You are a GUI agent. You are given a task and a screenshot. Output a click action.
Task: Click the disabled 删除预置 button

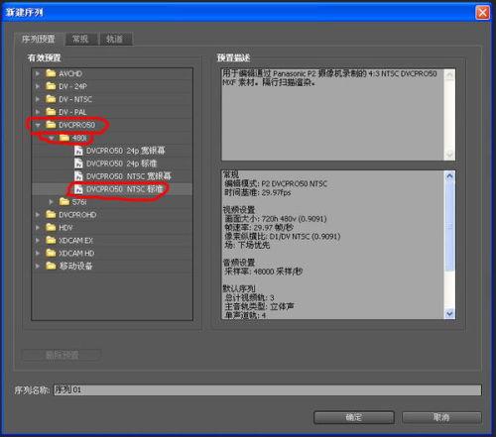click(x=62, y=355)
